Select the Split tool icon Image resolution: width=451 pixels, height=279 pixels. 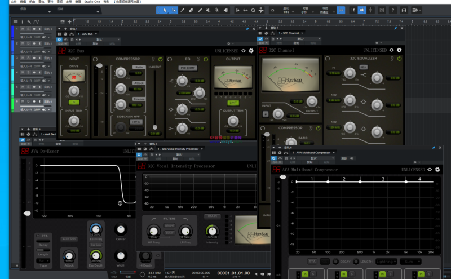[x=182, y=10]
